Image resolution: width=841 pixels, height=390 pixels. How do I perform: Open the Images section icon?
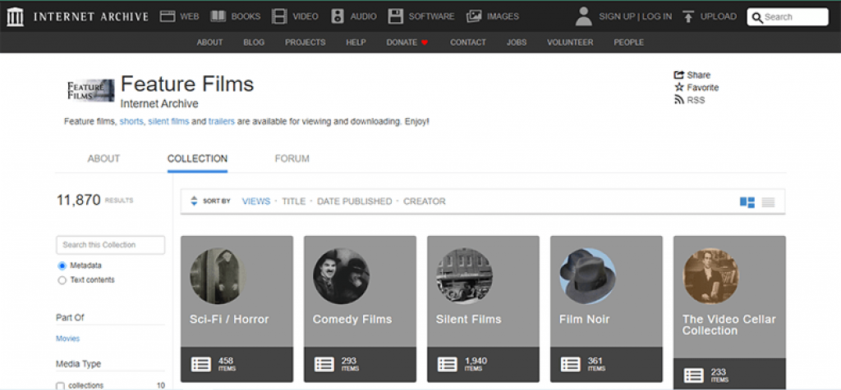pyautogui.click(x=474, y=16)
